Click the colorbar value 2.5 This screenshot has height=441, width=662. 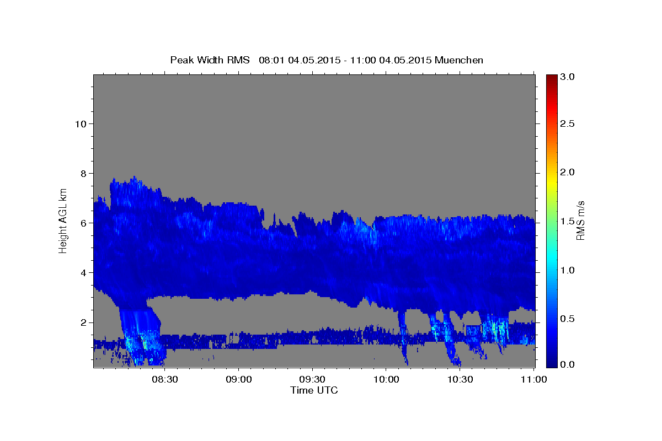click(x=568, y=123)
